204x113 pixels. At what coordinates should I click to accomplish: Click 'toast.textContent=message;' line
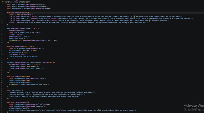[19, 80]
